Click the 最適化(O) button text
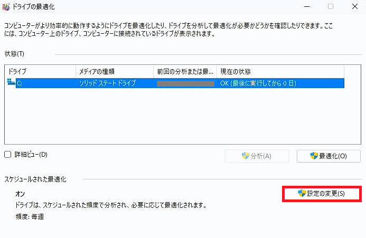The image size is (366, 238). (x=333, y=156)
